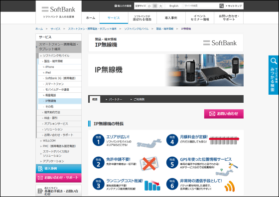
Task: Click feature 5 circle badge GPS位置情報サービス
Action: click(172, 162)
